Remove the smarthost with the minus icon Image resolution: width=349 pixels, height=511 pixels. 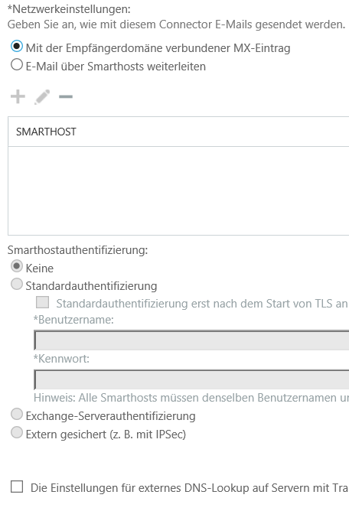click(66, 96)
